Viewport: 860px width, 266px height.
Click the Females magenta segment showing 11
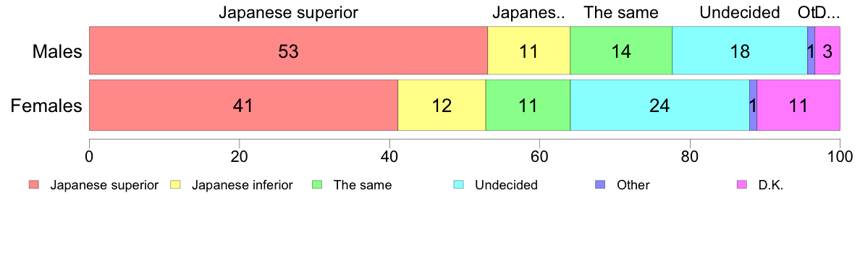tap(798, 105)
